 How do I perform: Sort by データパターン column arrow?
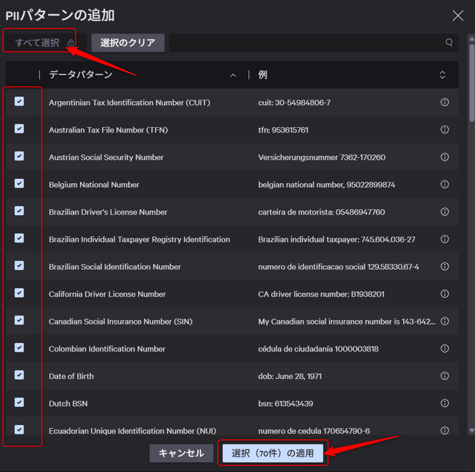pos(233,75)
